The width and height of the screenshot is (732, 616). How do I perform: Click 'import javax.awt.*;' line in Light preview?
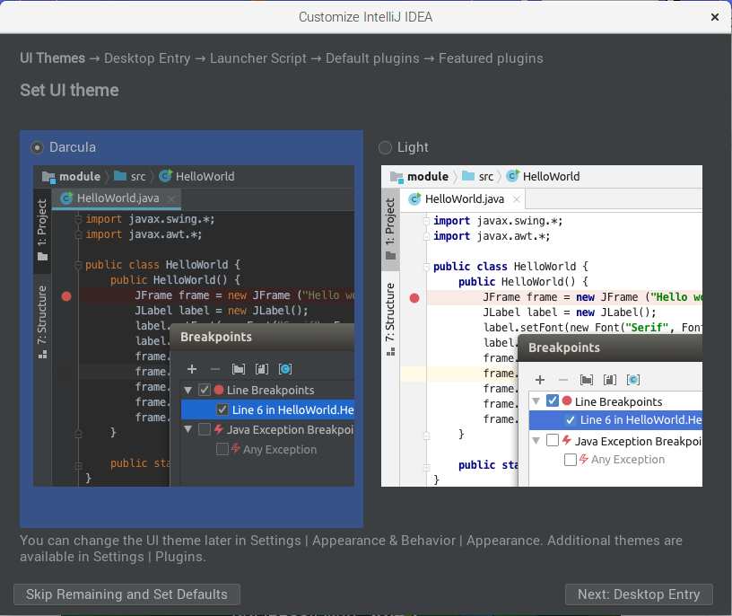(491, 236)
